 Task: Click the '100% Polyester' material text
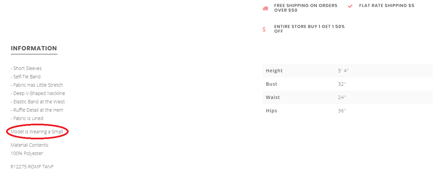coord(27,153)
